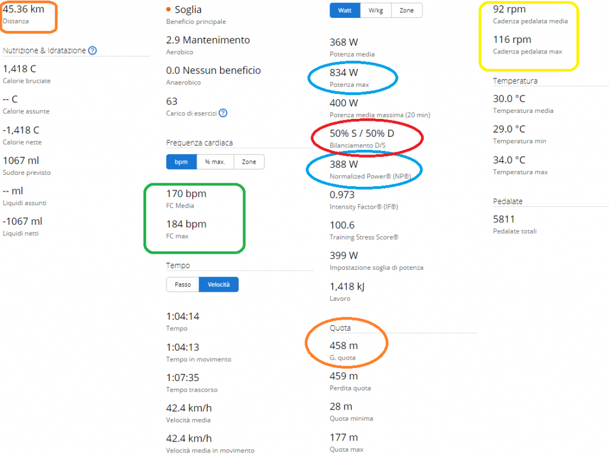Select the Watt power view
609x456 pixels.
pyautogui.click(x=344, y=11)
